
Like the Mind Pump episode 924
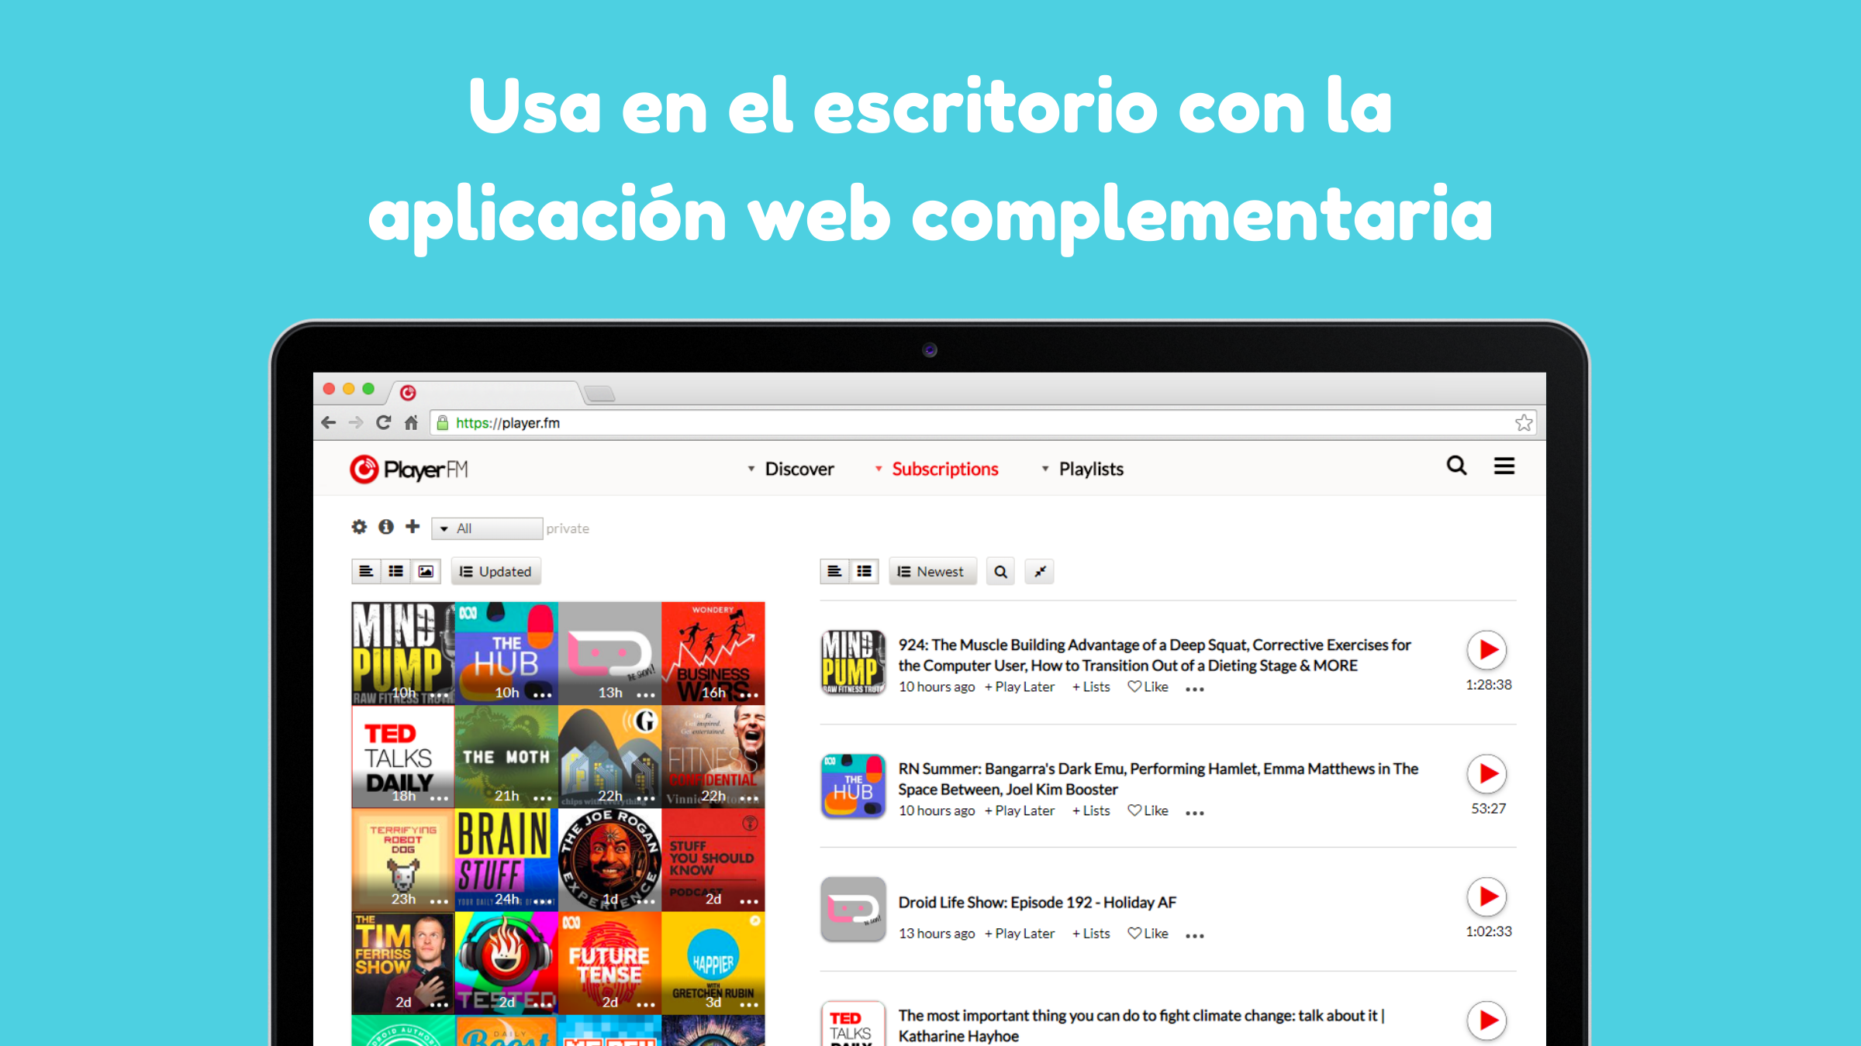point(1148,687)
